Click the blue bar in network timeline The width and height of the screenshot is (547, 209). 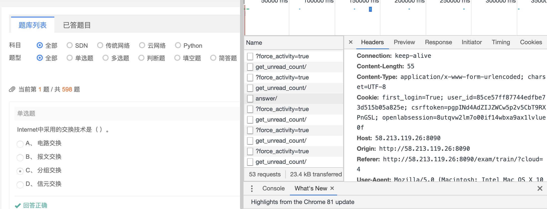[370, 9]
